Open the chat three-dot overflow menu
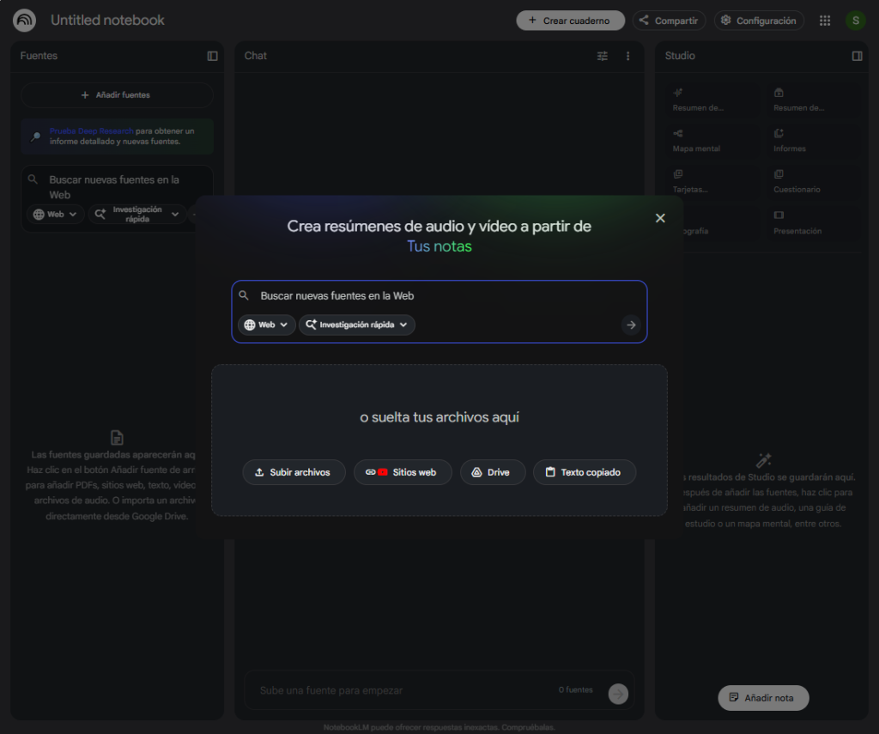This screenshot has width=879, height=734. click(627, 56)
